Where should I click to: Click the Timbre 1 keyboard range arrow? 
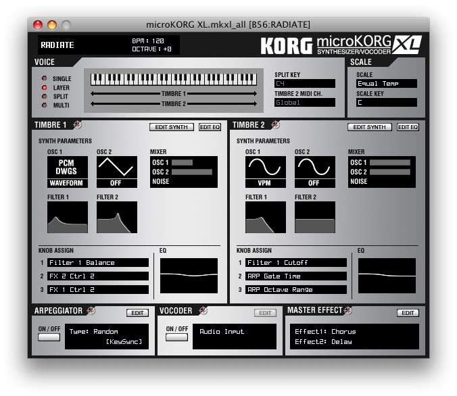tap(174, 93)
